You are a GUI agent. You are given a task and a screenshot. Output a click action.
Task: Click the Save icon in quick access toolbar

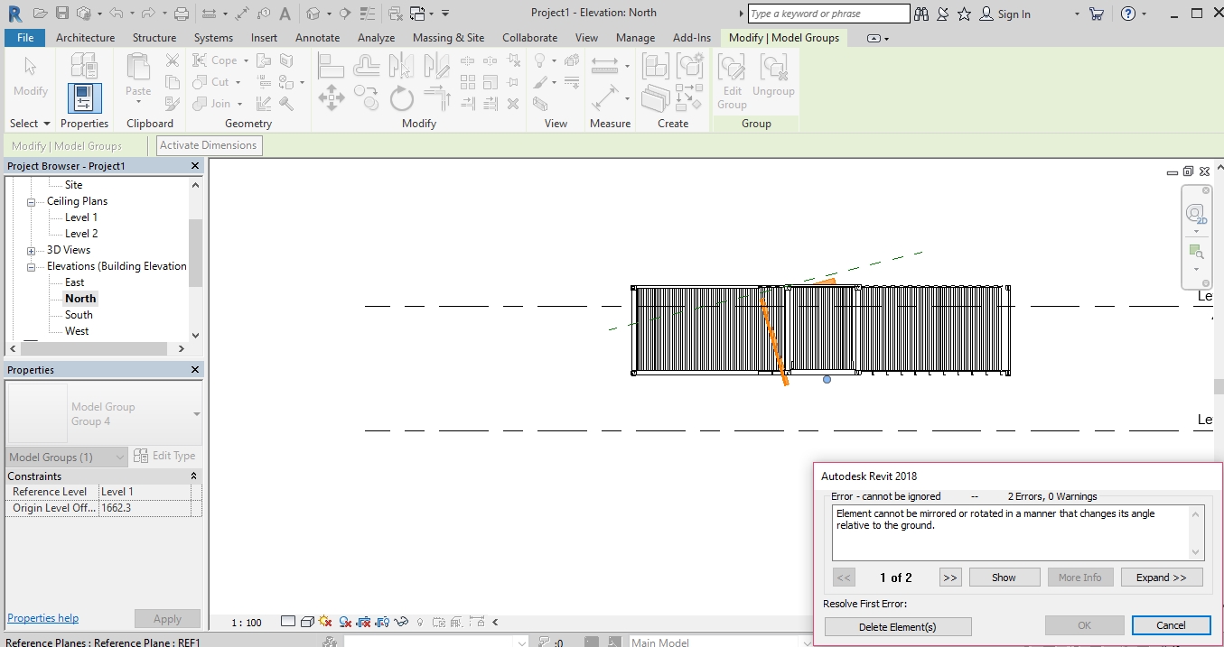coord(62,14)
